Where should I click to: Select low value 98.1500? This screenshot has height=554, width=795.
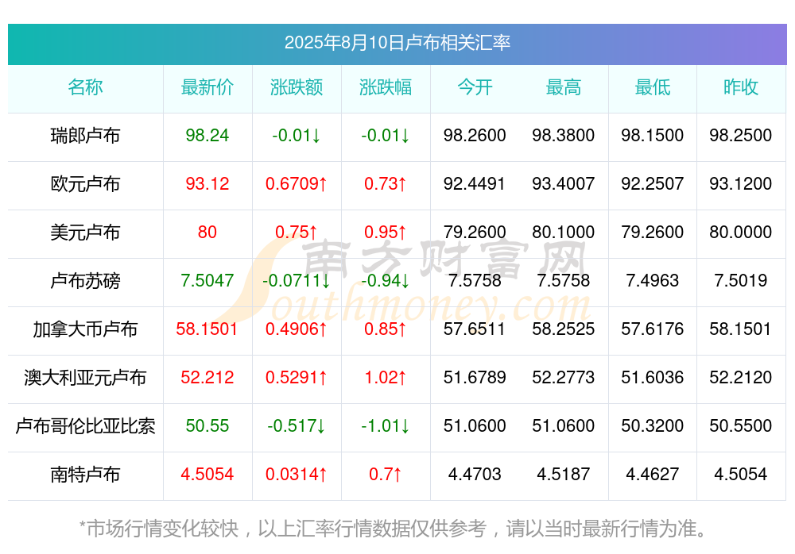coord(653,135)
